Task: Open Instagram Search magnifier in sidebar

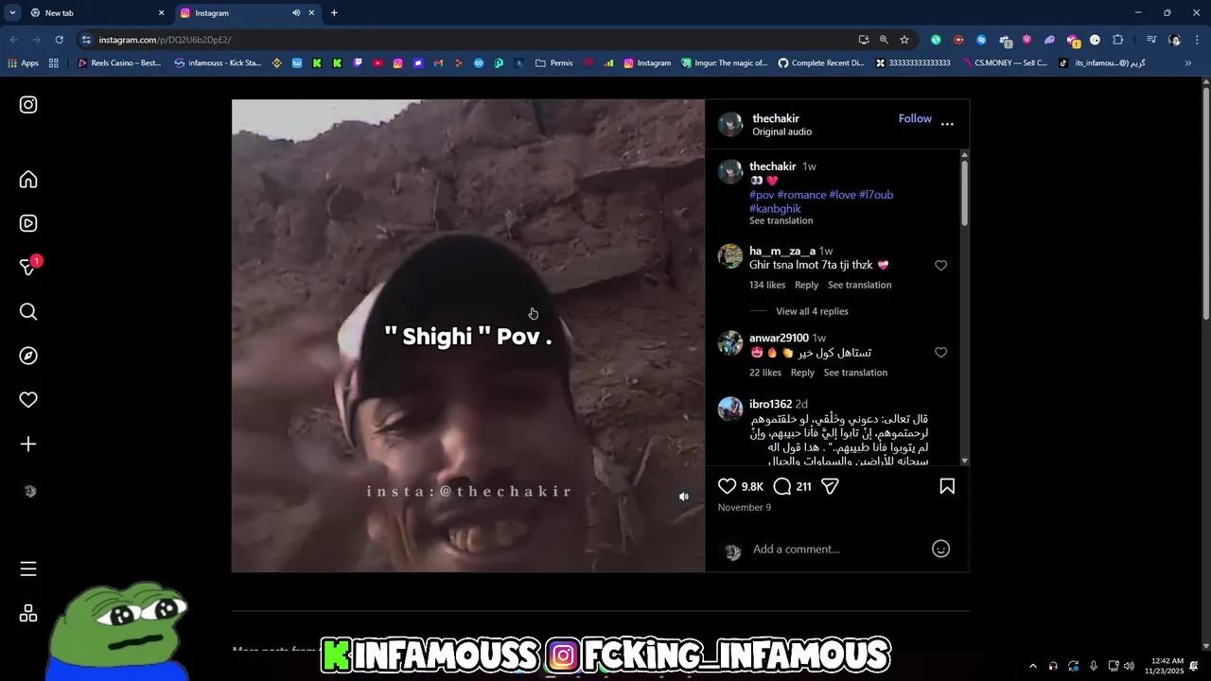Action: click(x=28, y=311)
